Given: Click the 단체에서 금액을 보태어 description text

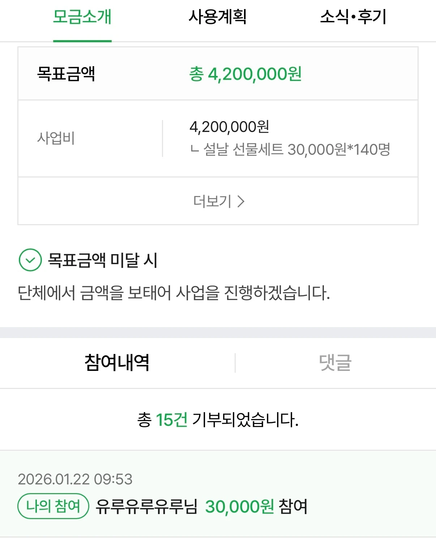Looking at the screenshot, I should click(x=174, y=293).
